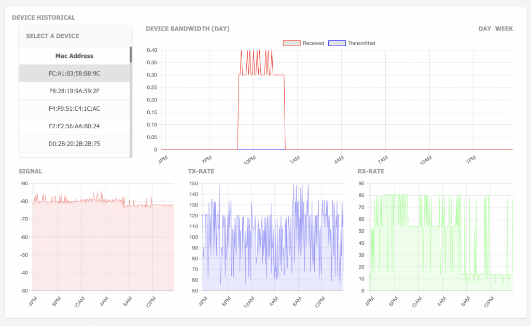Select device FC:A1:83:58:B8:9C from the list
Image resolution: width=531 pixels, height=326 pixels.
tap(74, 73)
